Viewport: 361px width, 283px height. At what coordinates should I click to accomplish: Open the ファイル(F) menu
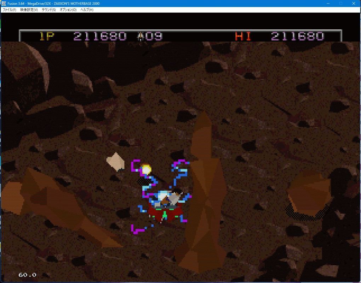(x=10, y=10)
